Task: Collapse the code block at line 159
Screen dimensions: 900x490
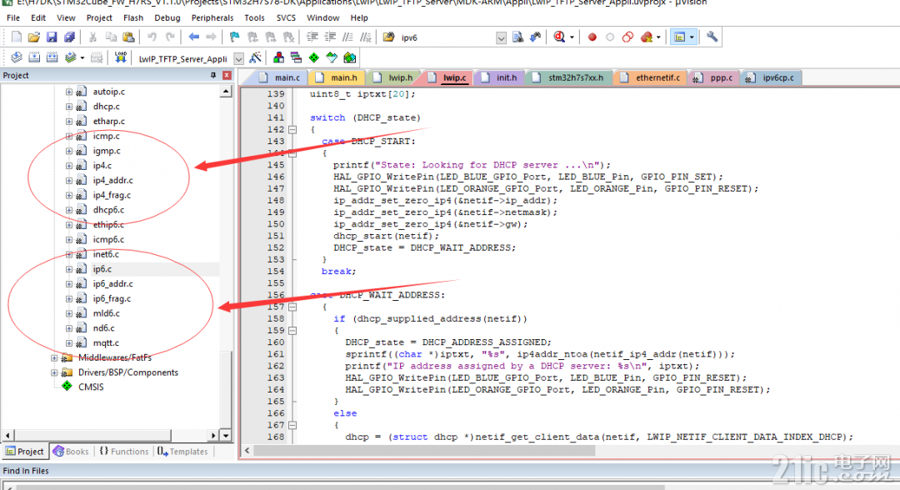Action: click(292, 331)
